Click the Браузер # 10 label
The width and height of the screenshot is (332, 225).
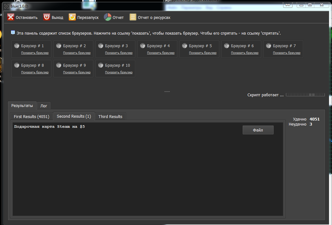point(117,65)
